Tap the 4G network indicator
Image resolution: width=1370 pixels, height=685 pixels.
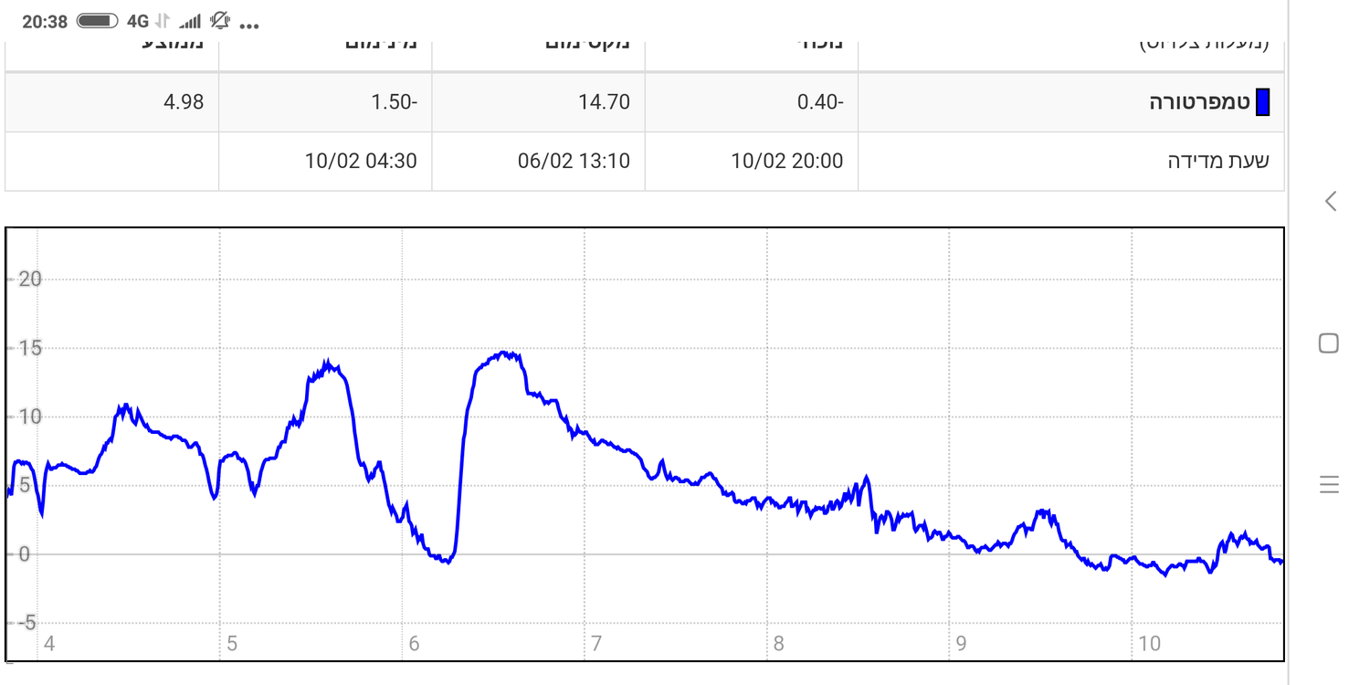coord(138,21)
